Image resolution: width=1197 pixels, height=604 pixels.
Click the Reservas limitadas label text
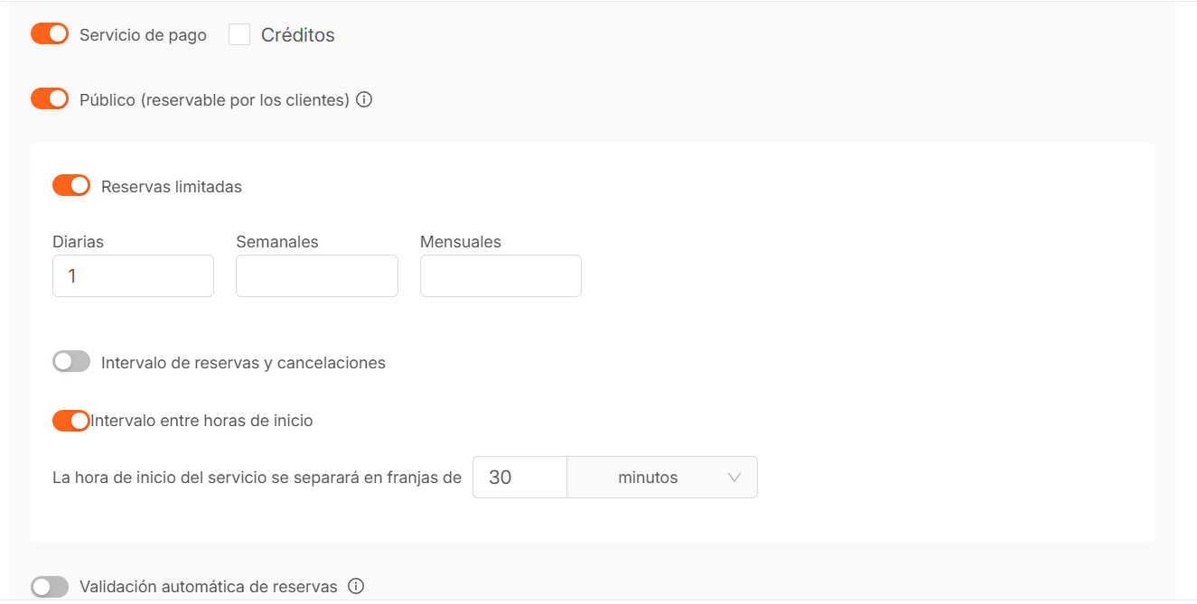(x=172, y=187)
